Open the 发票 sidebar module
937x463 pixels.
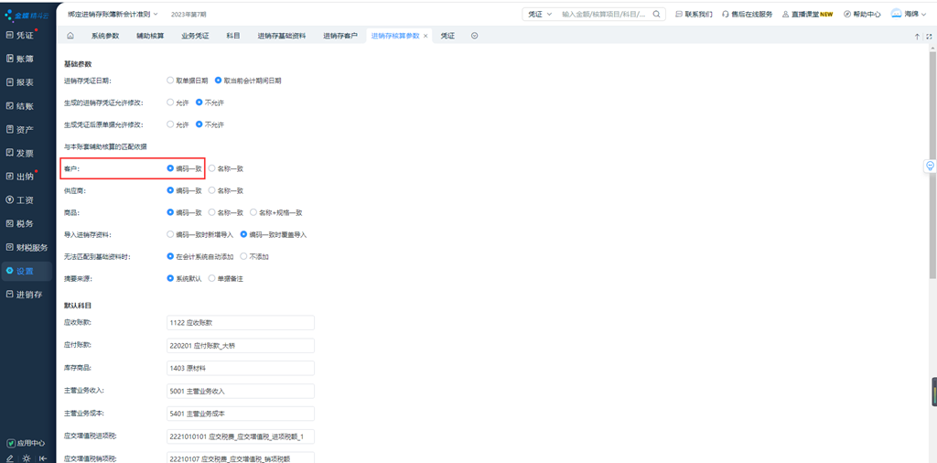pyautogui.click(x=20, y=154)
